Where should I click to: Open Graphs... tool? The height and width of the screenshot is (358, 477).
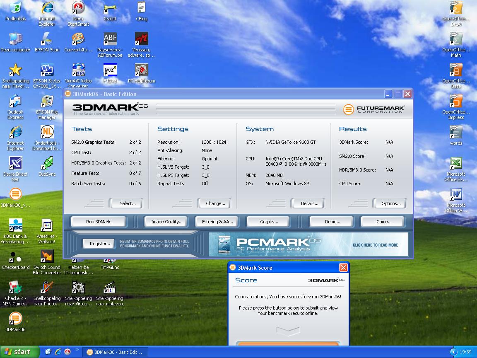tap(269, 222)
